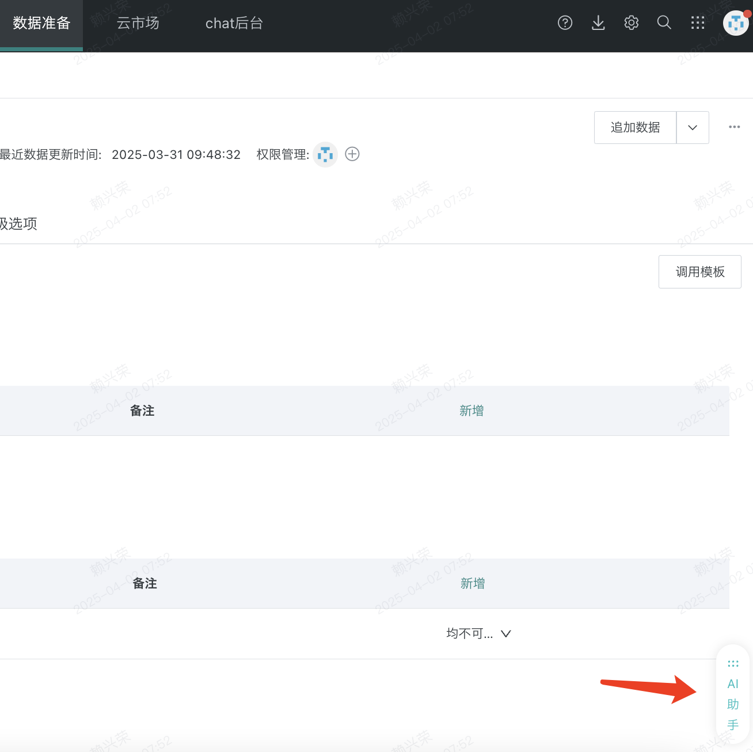Expand the dropdown arrow beside 追加数据
This screenshot has width=753, height=752.
(x=693, y=127)
